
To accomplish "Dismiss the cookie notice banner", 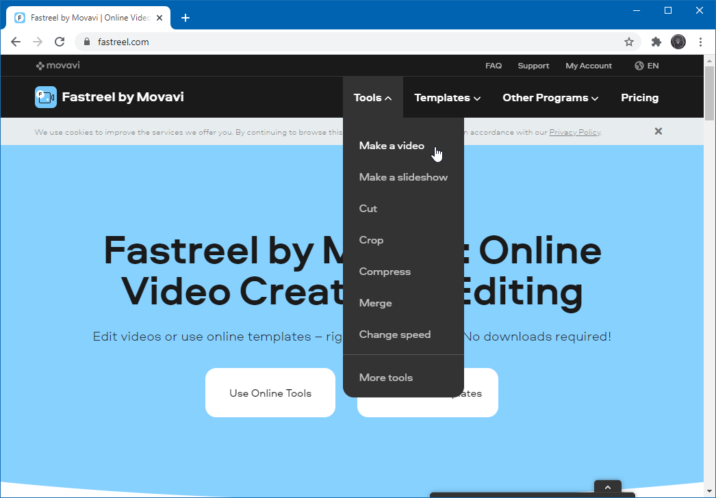I will 658,131.
